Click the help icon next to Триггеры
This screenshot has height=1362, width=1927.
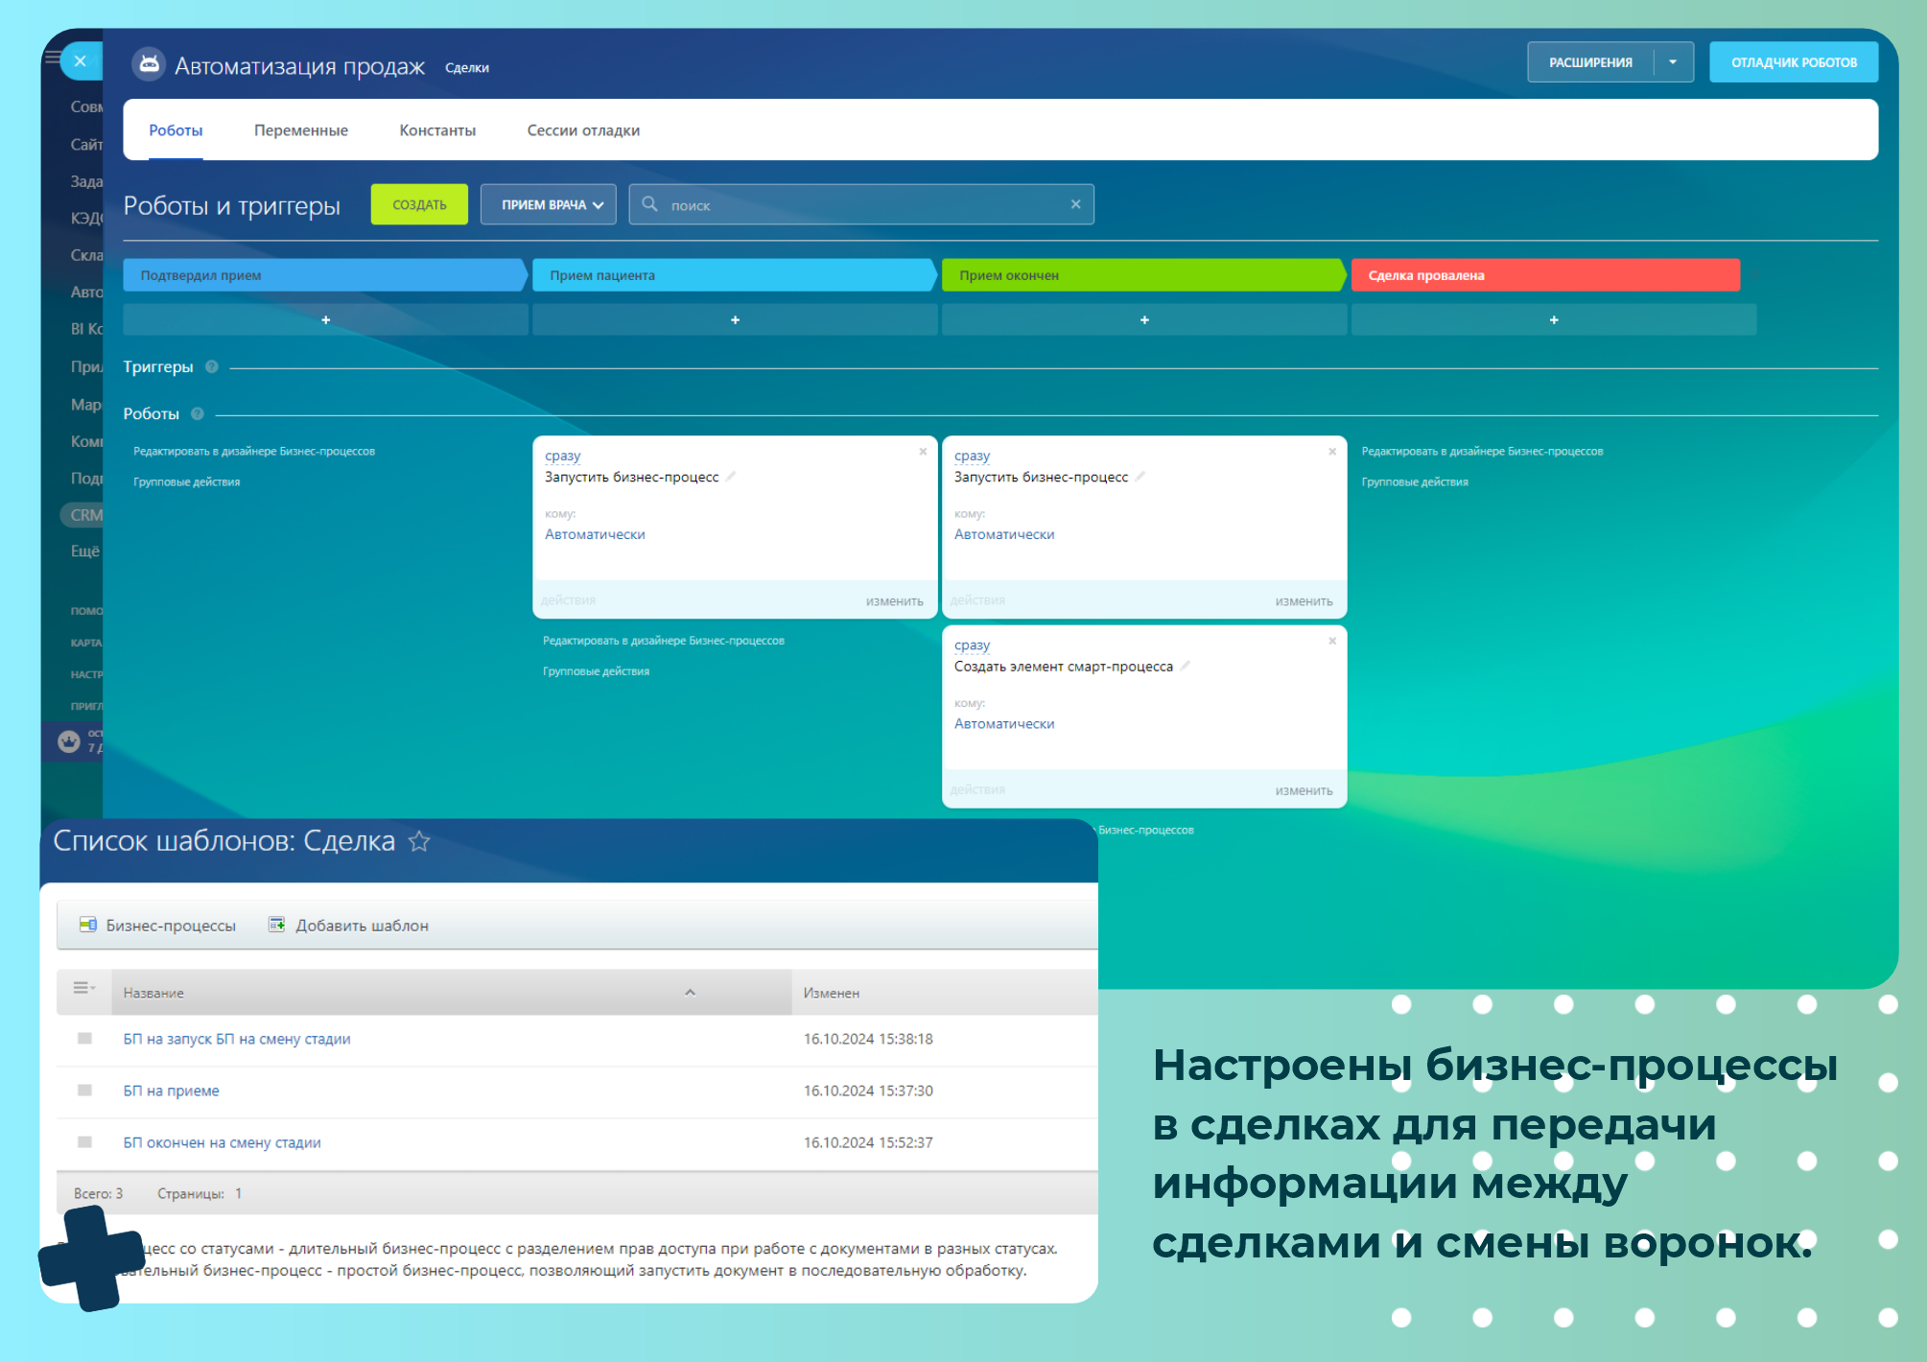tap(212, 366)
